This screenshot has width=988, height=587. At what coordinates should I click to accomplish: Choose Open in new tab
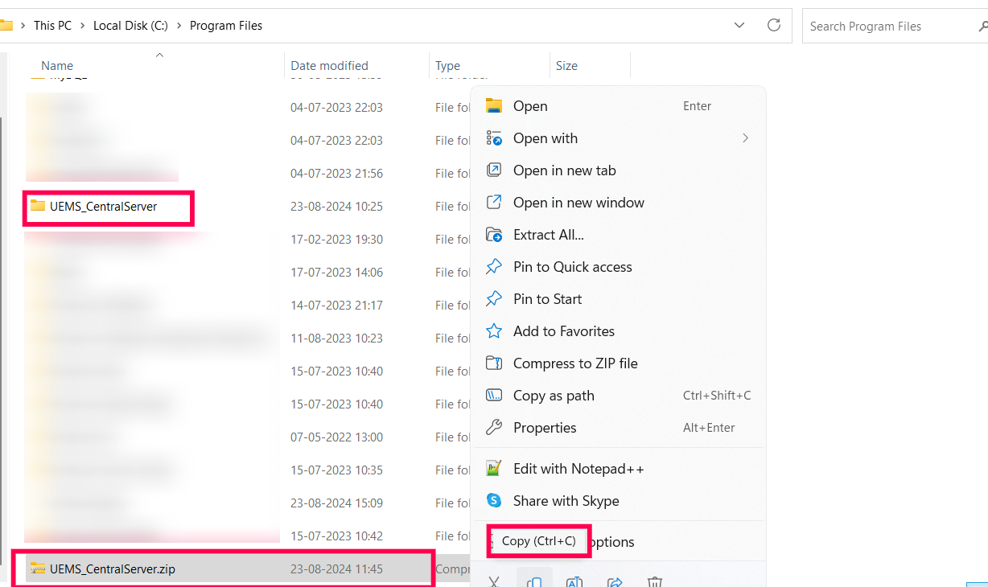click(564, 170)
